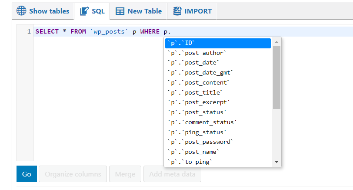Pick `p`.`post_title` in autocomplete list

coord(218,92)
